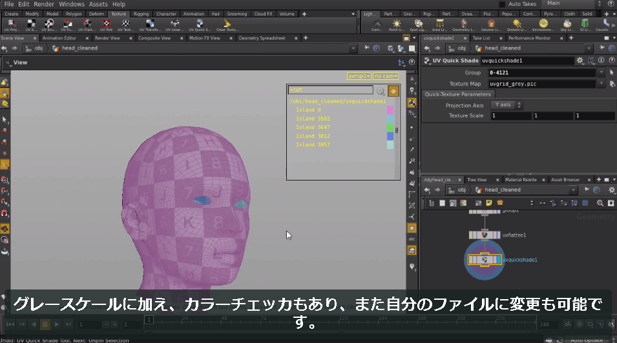
Task: Switch to the Geometry Spreadsheet tab
Action: pyautogui.click(x=262, y=38)
